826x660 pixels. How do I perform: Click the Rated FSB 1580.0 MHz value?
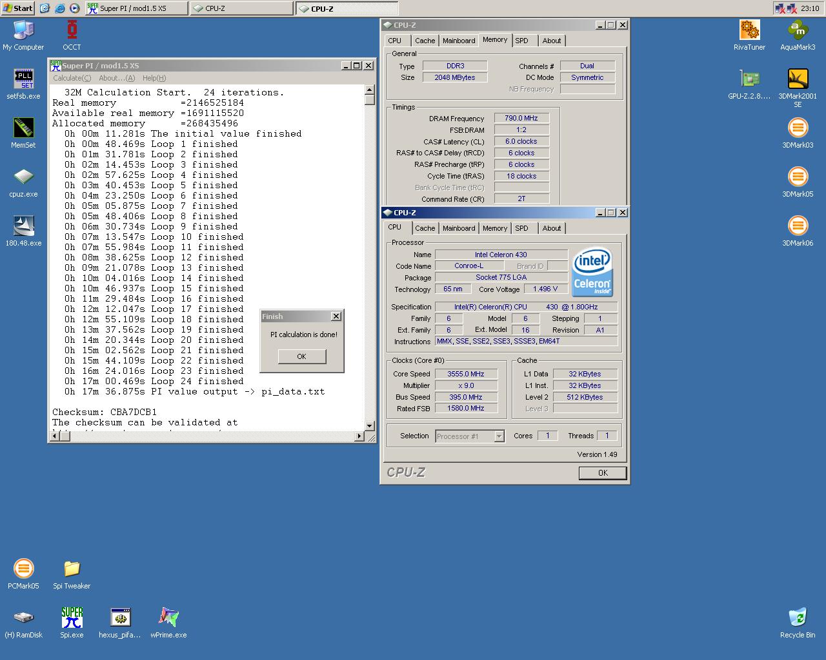tap(466, 408)
